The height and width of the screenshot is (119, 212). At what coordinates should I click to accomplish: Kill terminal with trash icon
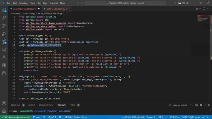pyautogui.click(x=201, y=105)
